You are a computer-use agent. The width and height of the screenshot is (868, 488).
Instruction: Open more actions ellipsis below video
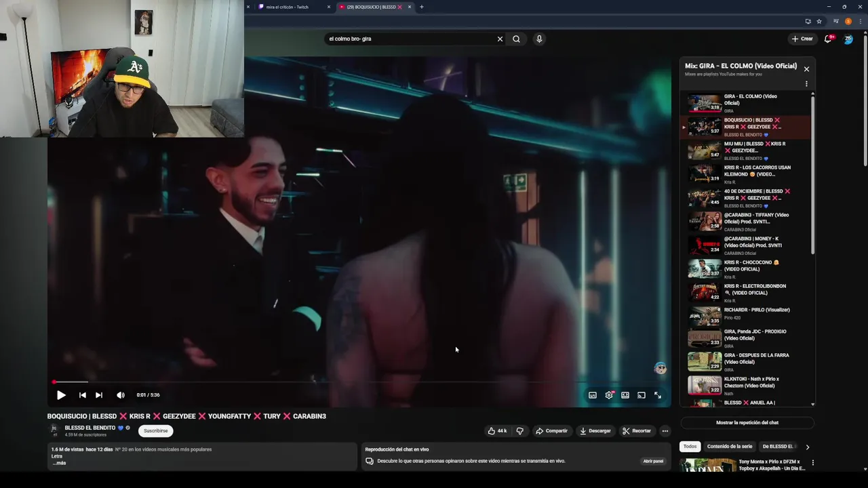coord(665,431)
